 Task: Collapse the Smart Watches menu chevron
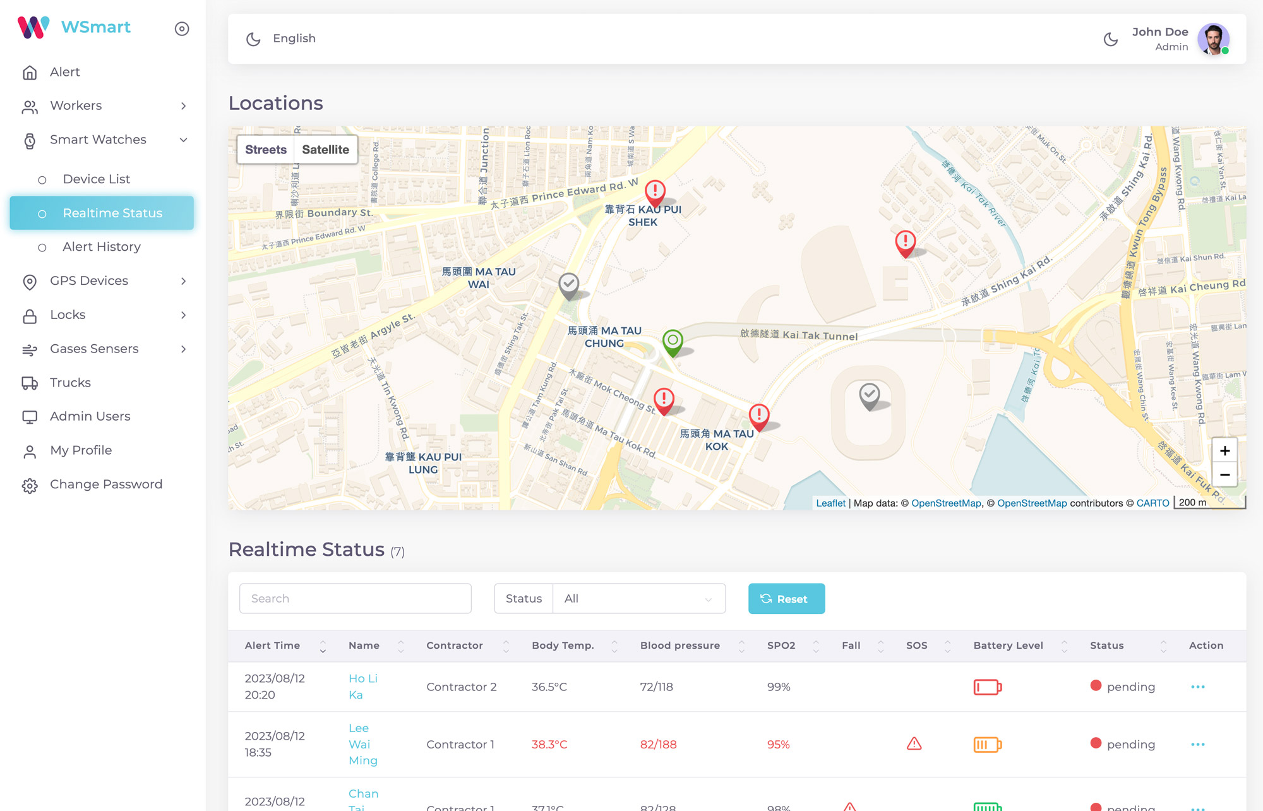183,140
